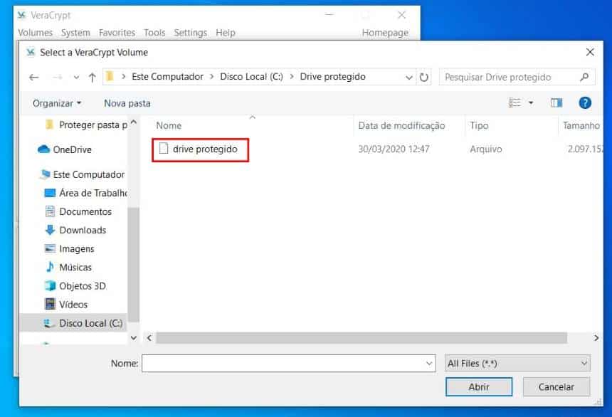This screenshot has width=612, height=417.
Task: Open the All Files type filter dropdown
Action: point(517,364)
